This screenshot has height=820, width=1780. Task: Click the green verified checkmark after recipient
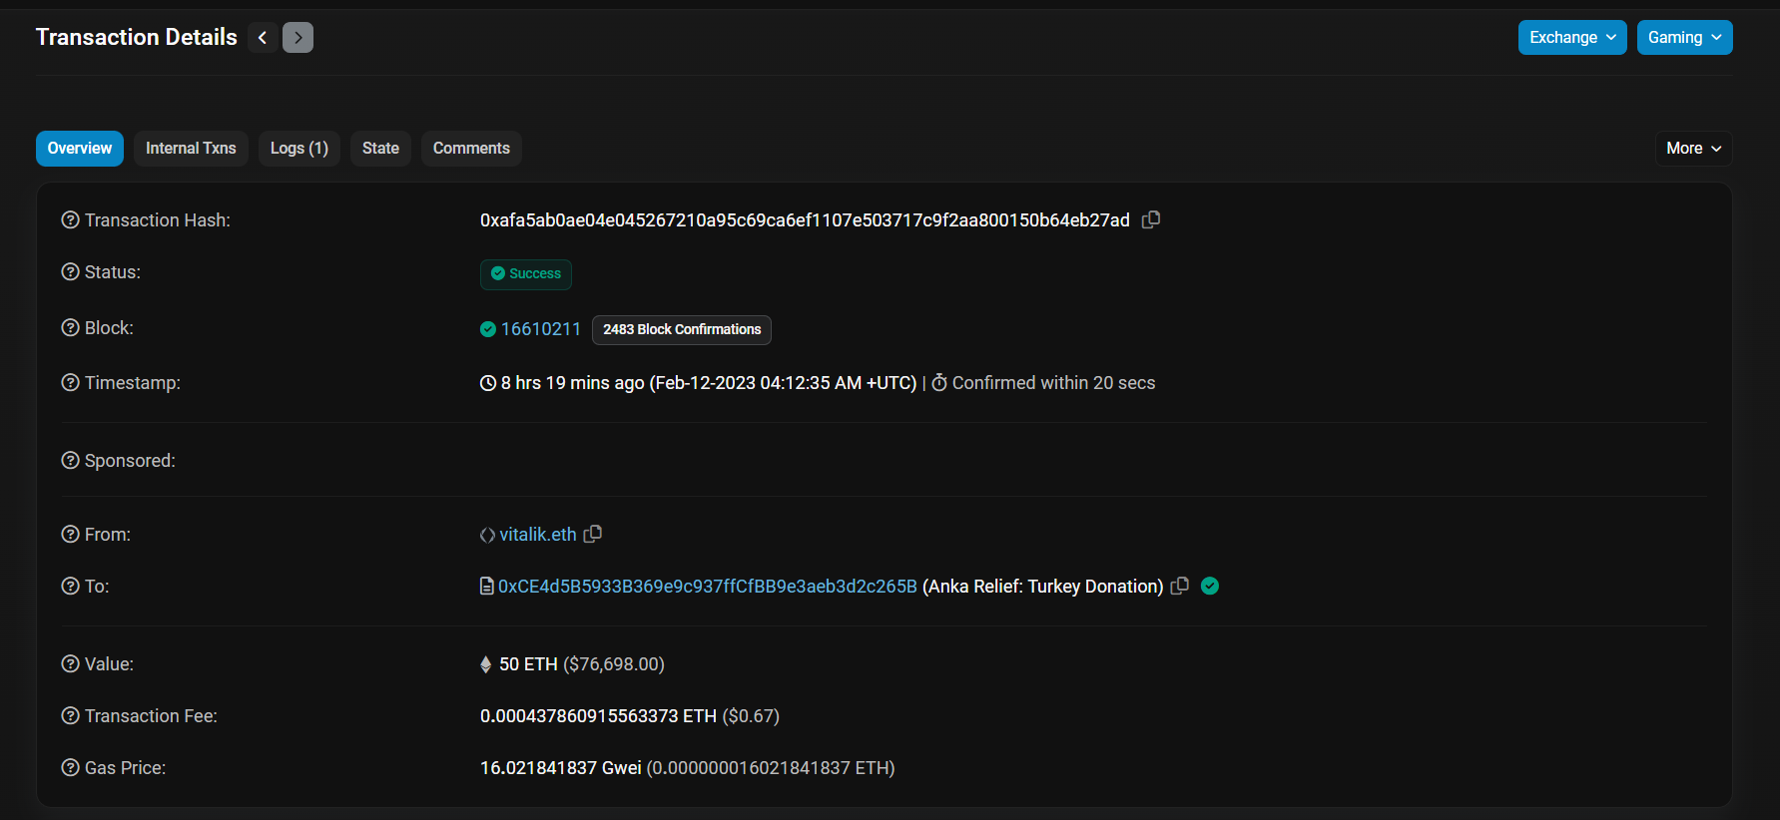(x=1210, y=586)
